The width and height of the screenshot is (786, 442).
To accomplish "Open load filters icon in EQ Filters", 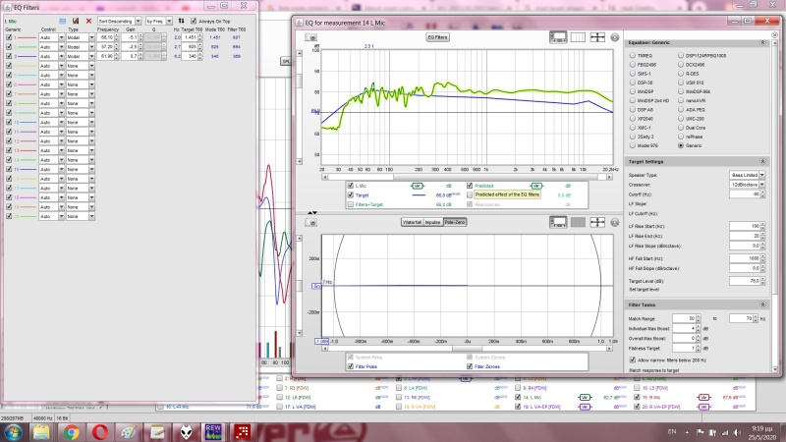I will coord(63,21).
